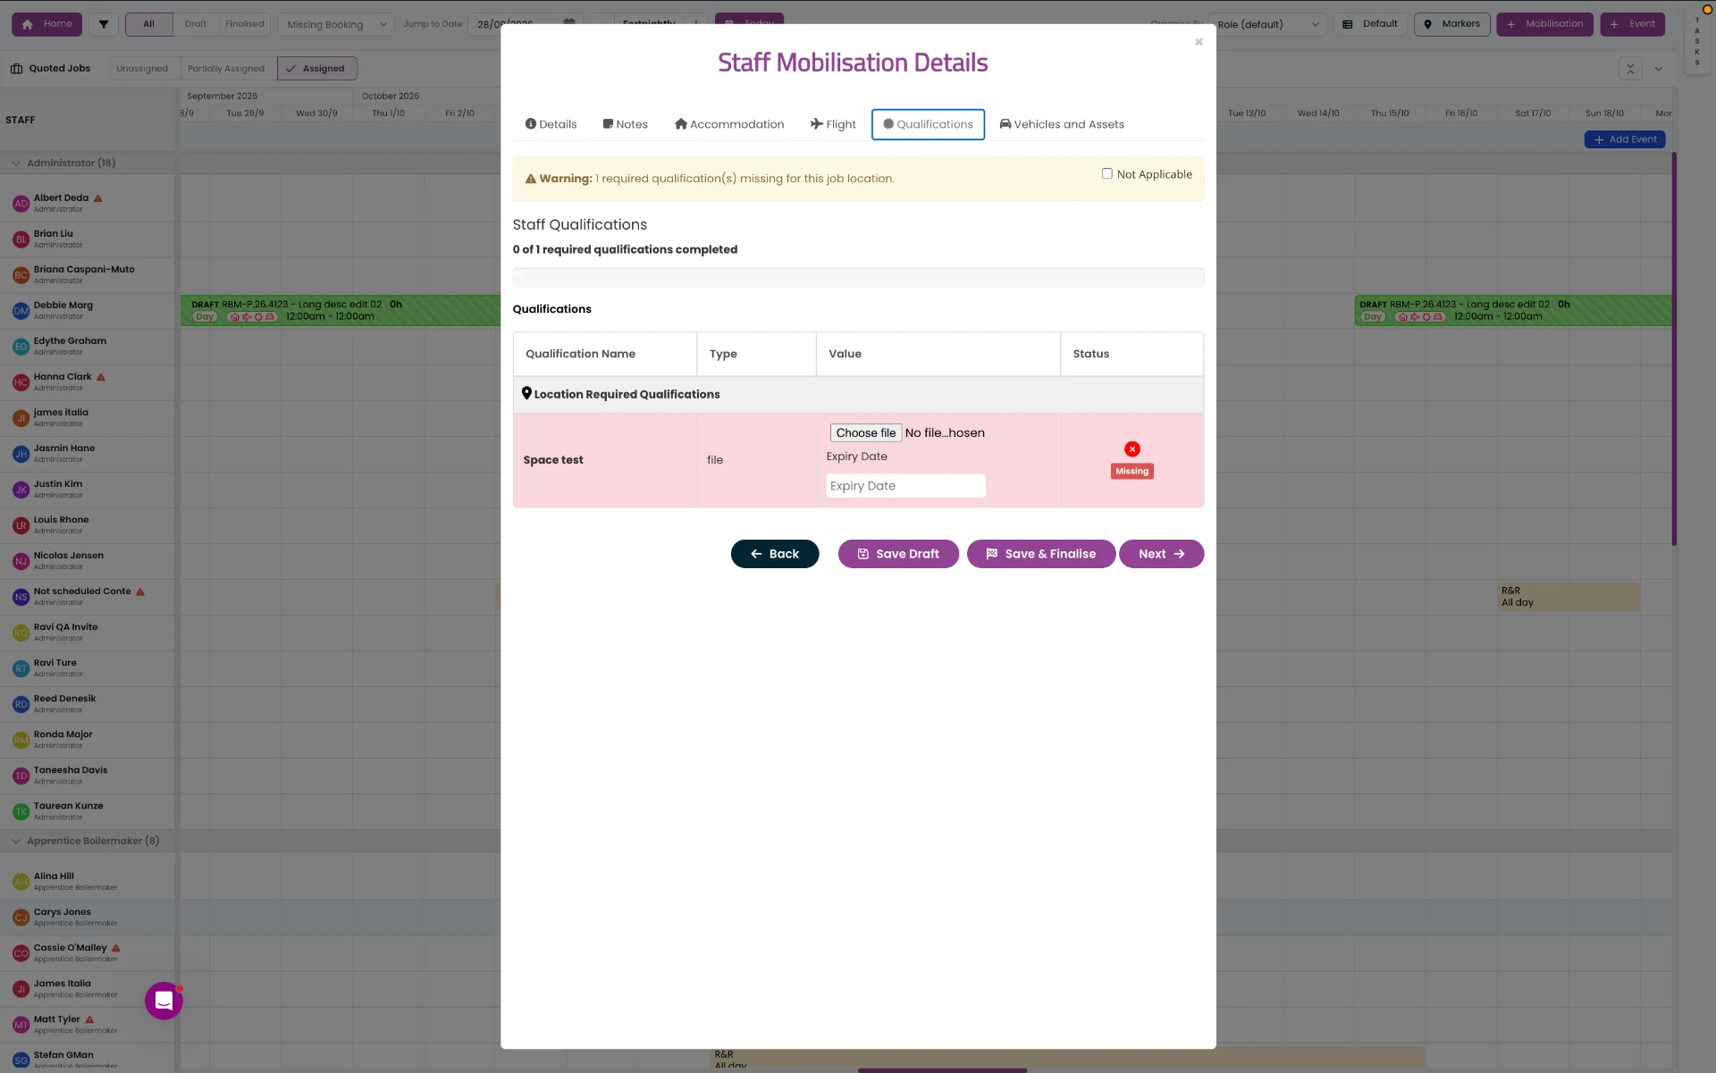Viewport: 1716px width, 1073px height.
Task: Collapse the Apprentice Boilermaker (8) group
Action: (x=16, y=842)
